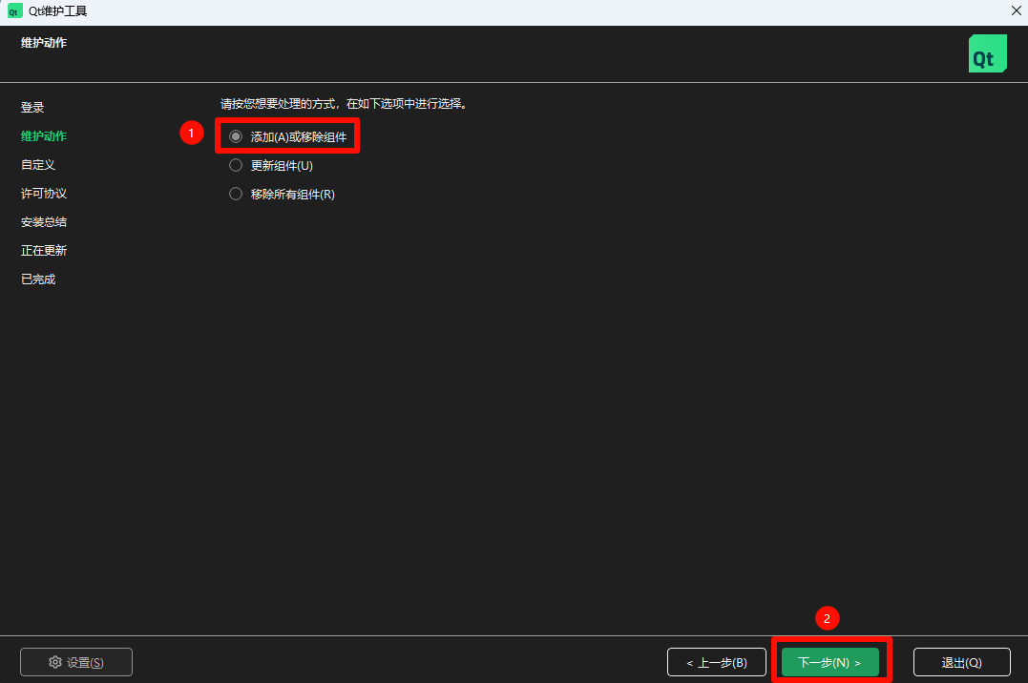Click the Qt logo in the header
The image size is (1028, 683).
[987, 53]
